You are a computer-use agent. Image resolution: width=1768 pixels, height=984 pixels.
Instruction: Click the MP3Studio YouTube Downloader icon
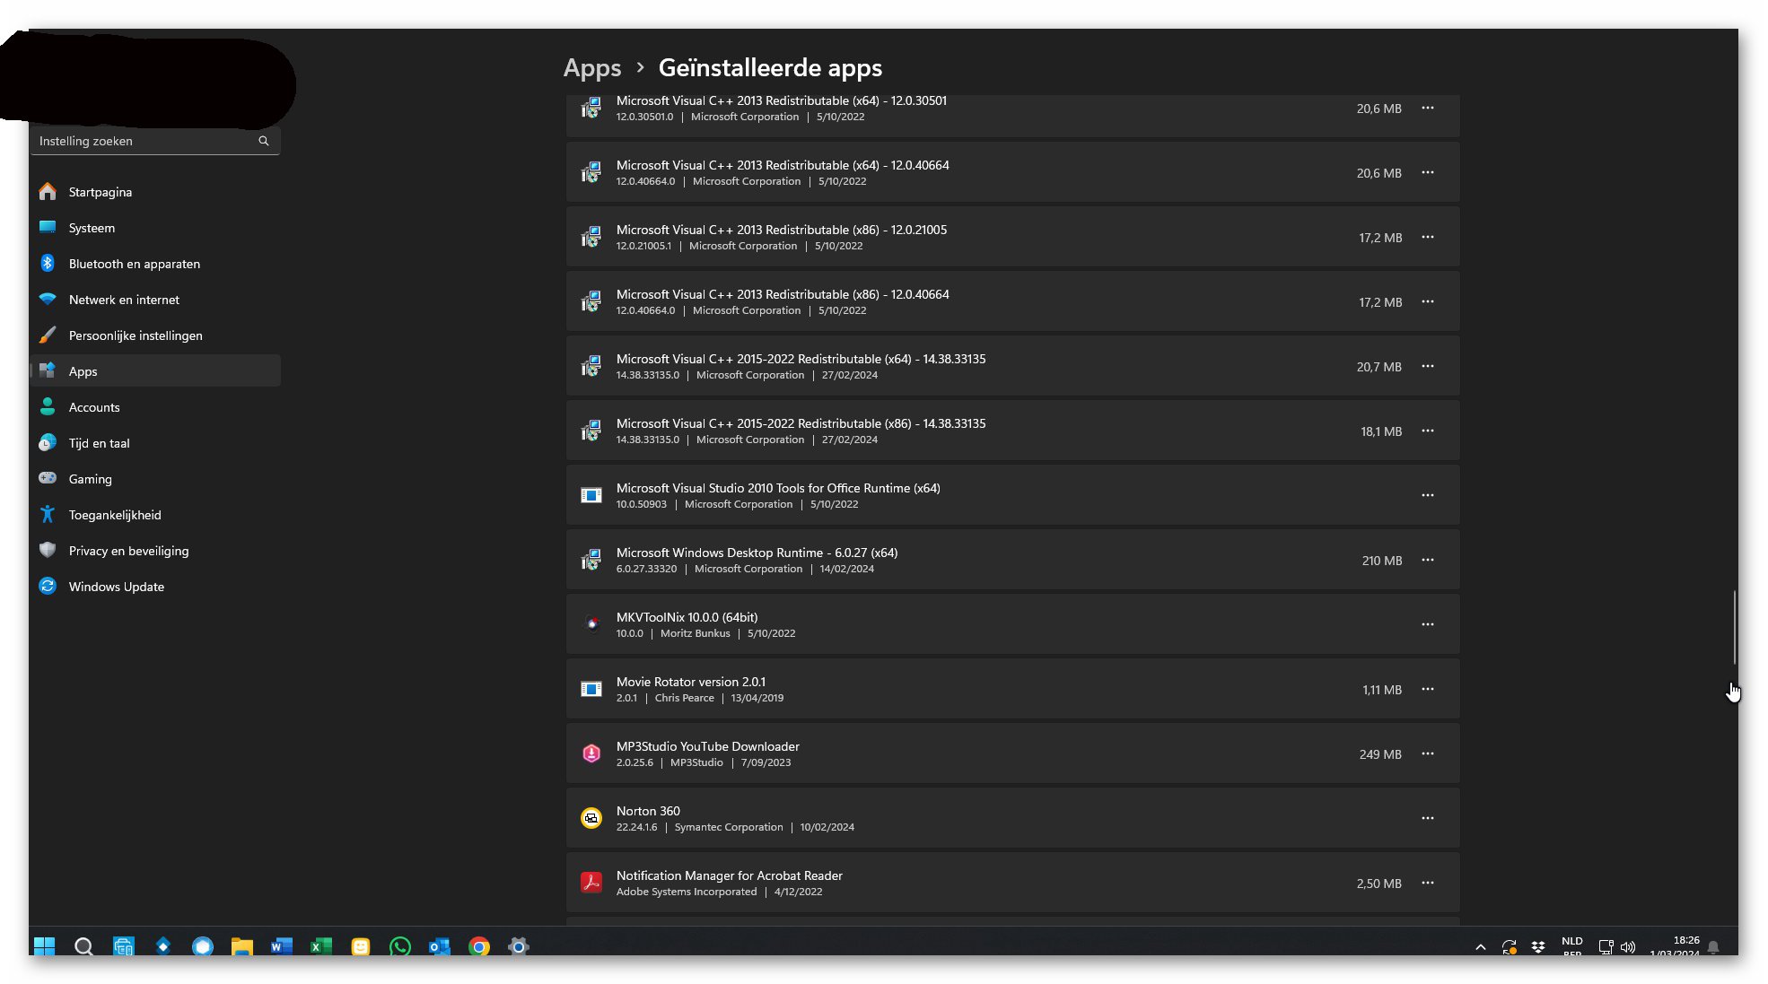(591, 753)
